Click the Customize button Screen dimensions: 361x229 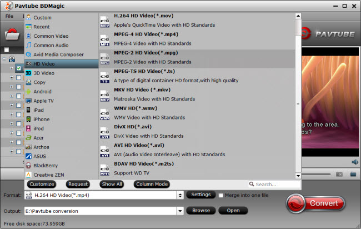point(42,184)
